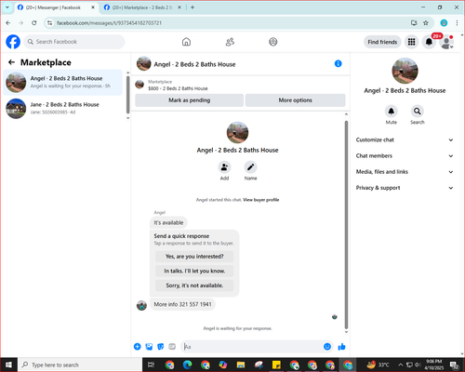Open the emoji picker in message box
Image resolution: width=465 pixels, height=372 pixels.
pos(327,347)
